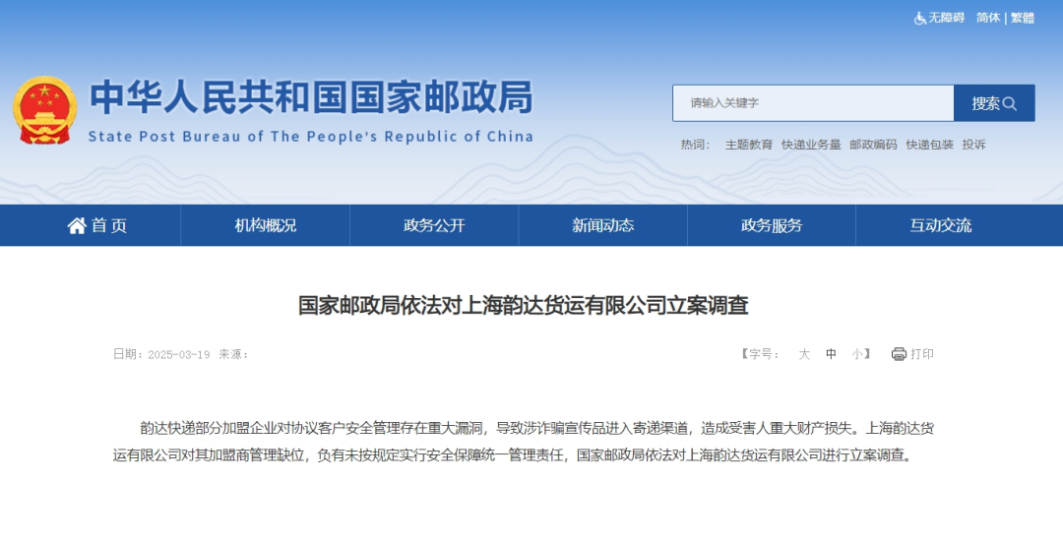Open the 政务服务 menu
The width and height of the screenshot is (1063, 542).
point(772,225)
